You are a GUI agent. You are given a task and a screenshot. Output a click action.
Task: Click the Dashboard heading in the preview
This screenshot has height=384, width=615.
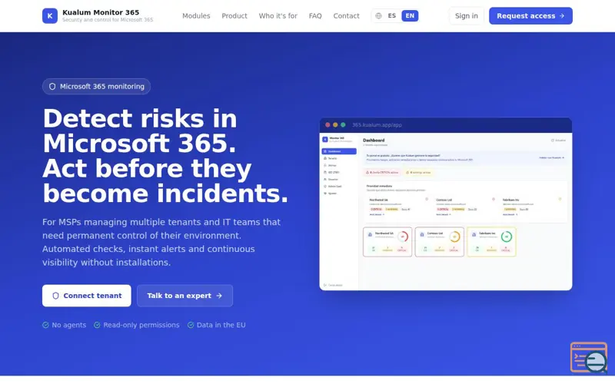point(374,141)
